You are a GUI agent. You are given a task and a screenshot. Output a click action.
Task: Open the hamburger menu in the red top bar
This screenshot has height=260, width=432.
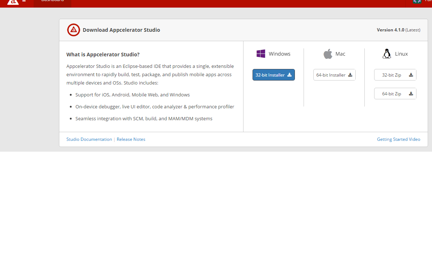[24, 1]
